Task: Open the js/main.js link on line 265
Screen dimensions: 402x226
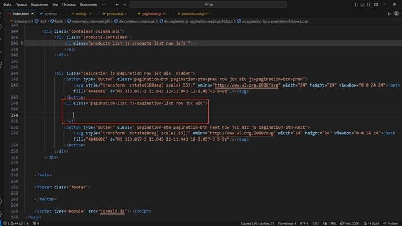Action: [112, 211]
